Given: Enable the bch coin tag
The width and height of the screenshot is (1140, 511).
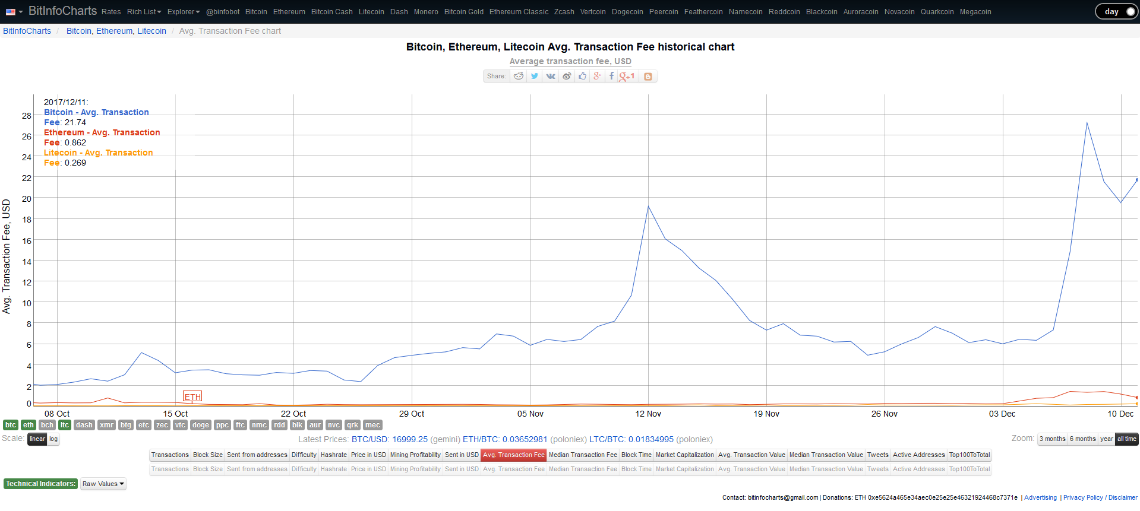Looking at the screenshot, I should 47,425.
